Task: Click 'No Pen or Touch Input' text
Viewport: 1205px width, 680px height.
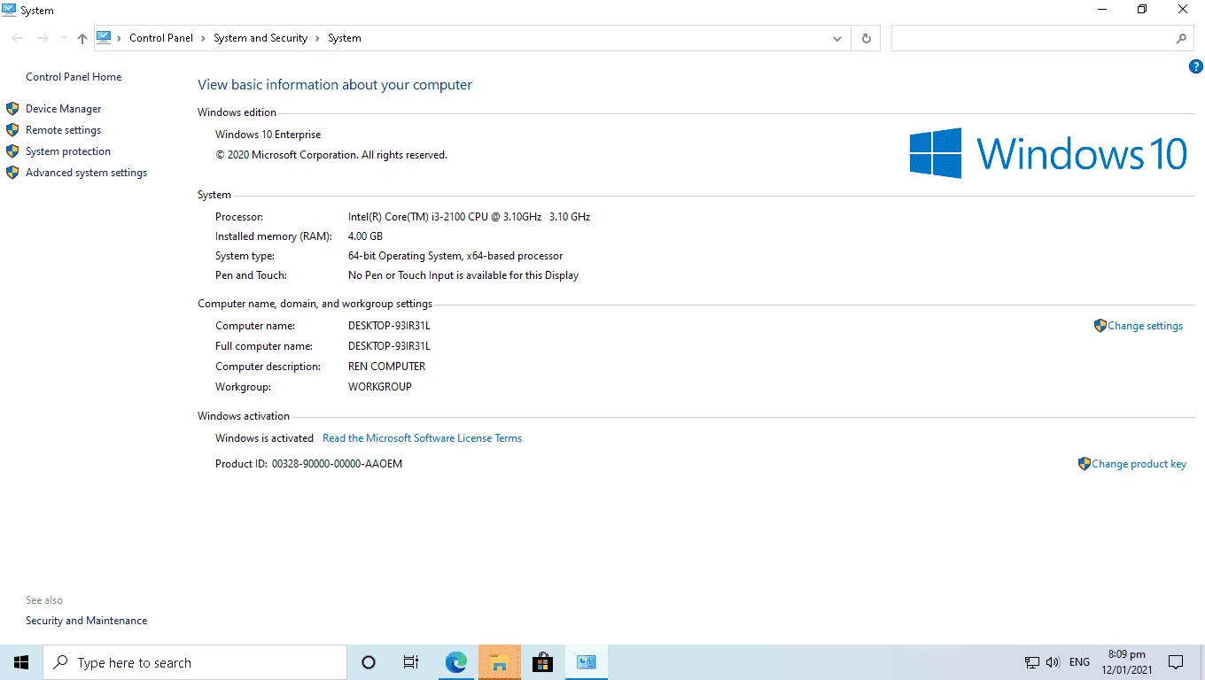Action: [x=463, y=275]
